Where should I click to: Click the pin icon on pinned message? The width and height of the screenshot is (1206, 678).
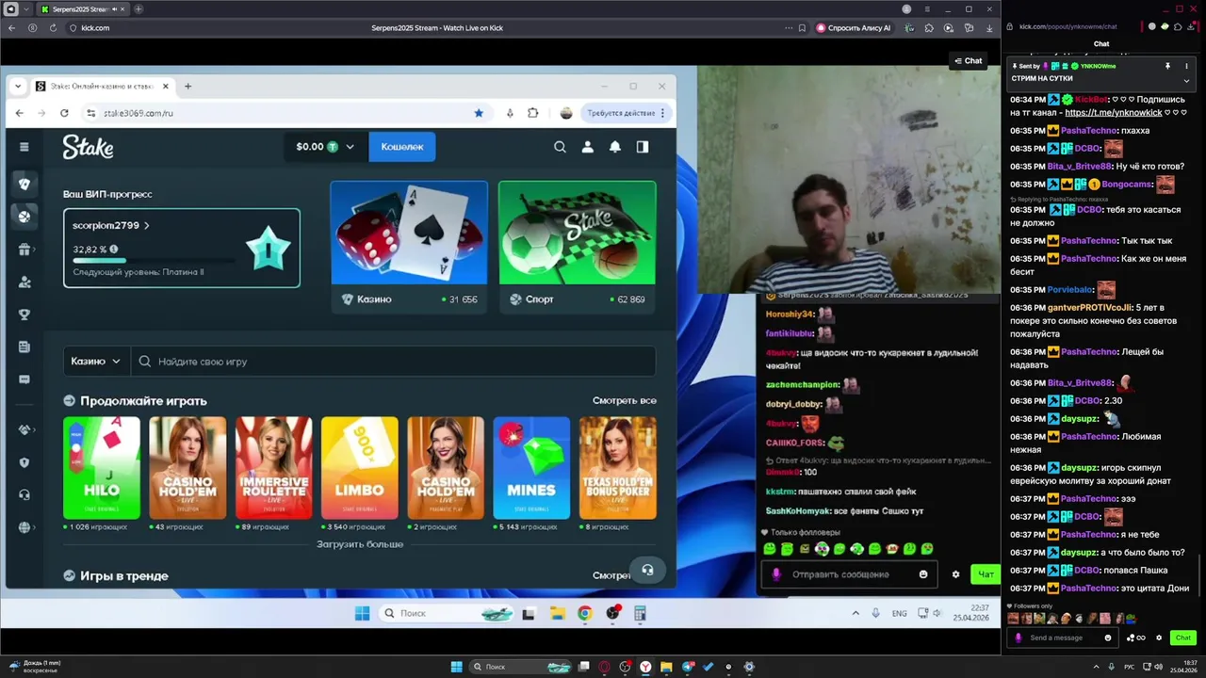click(x=1167, y=66)
